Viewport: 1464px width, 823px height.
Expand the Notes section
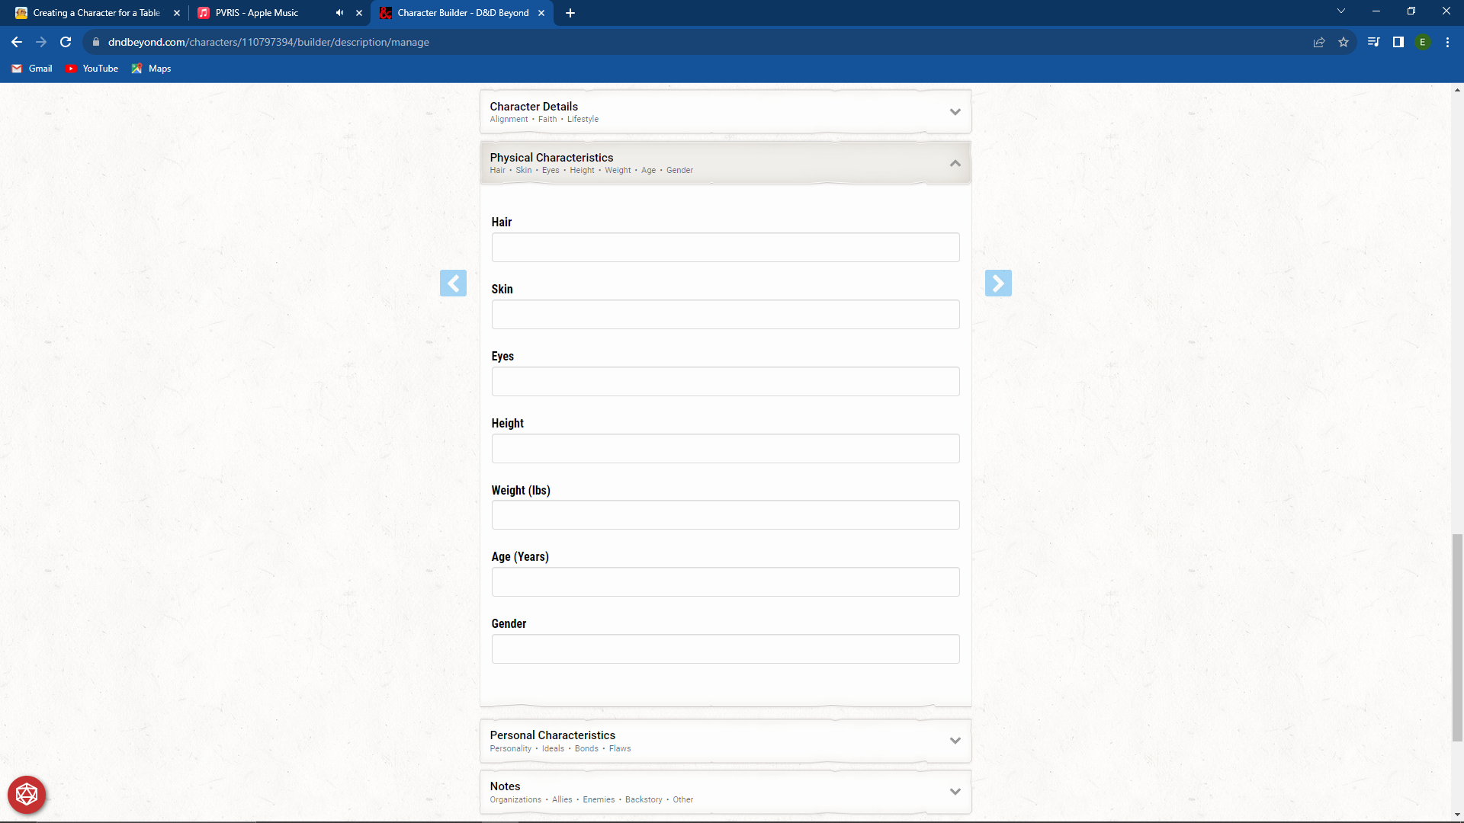955,791
